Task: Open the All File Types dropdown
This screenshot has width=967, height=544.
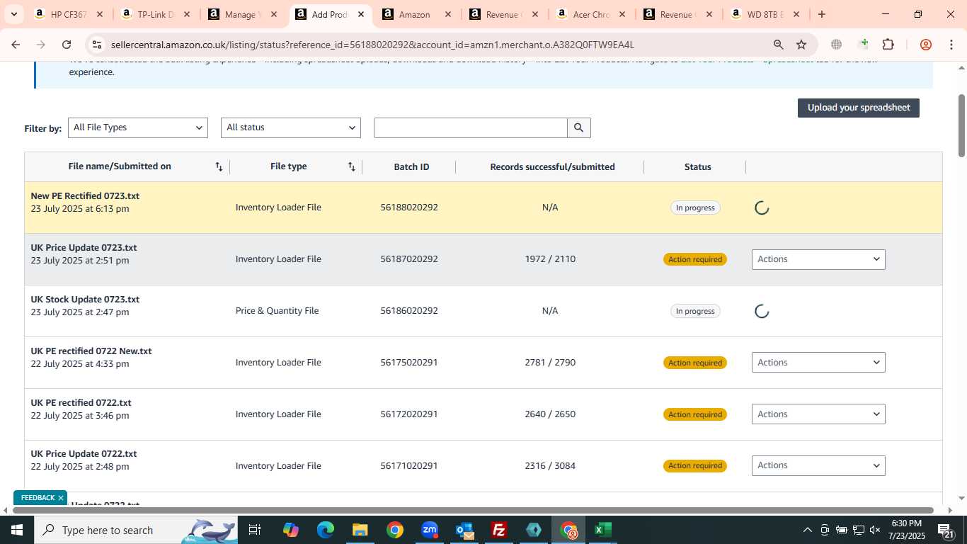Action: pos(138,127)
